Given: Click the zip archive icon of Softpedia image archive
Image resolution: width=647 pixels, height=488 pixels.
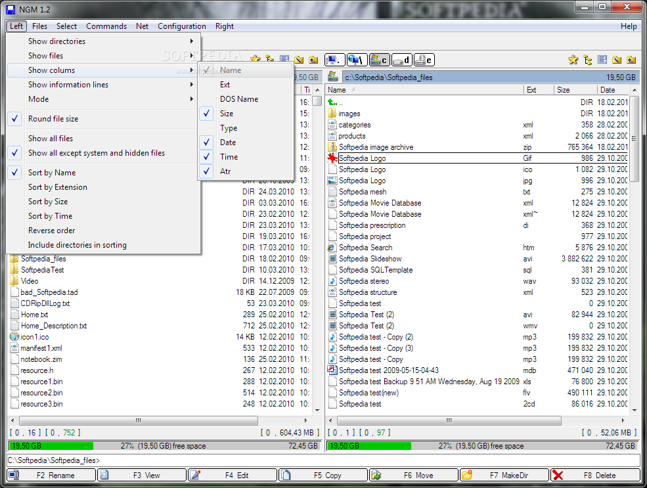Looking at the screenshot, I should (x=332, y=147).
